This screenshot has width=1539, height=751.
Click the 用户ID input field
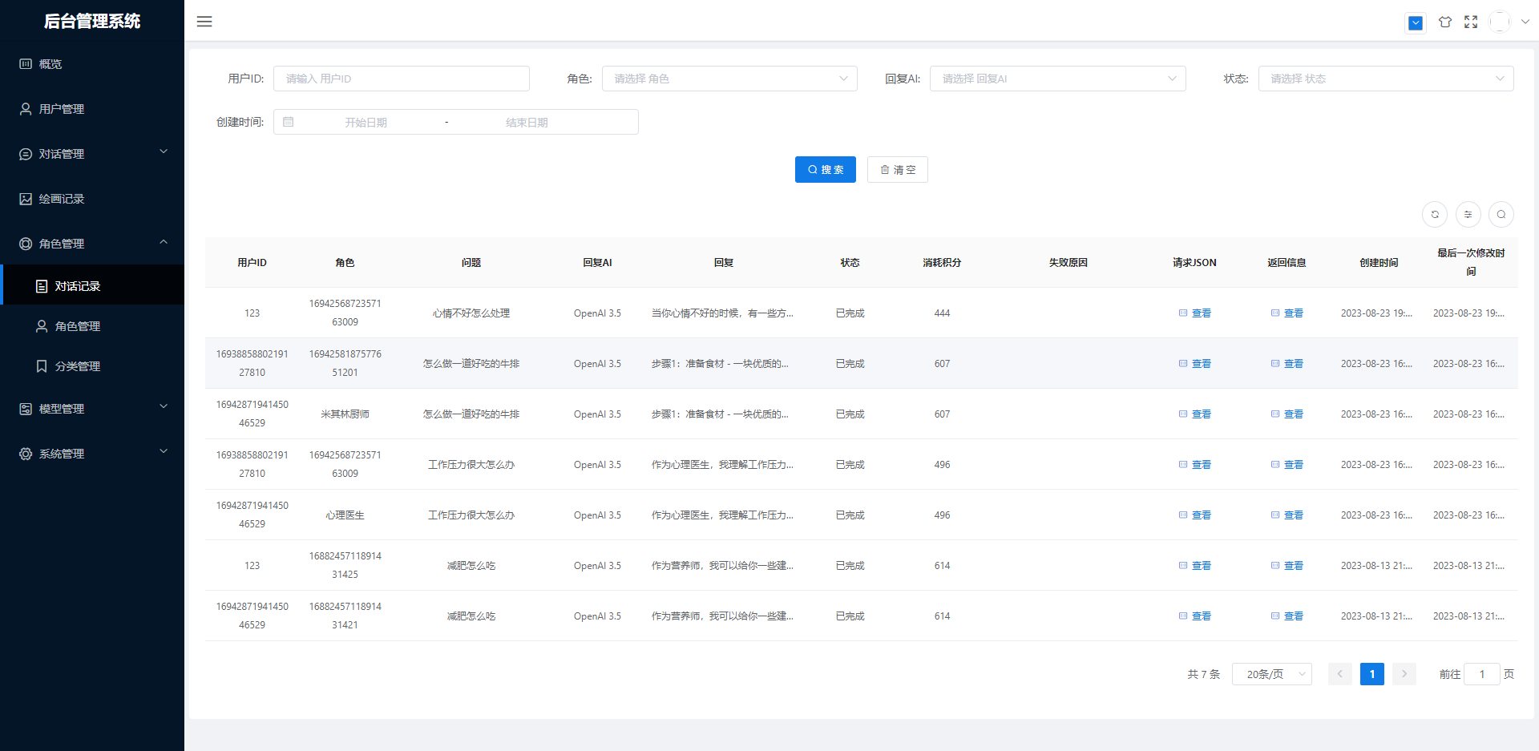pyautogui.click(x=401, y=79)
